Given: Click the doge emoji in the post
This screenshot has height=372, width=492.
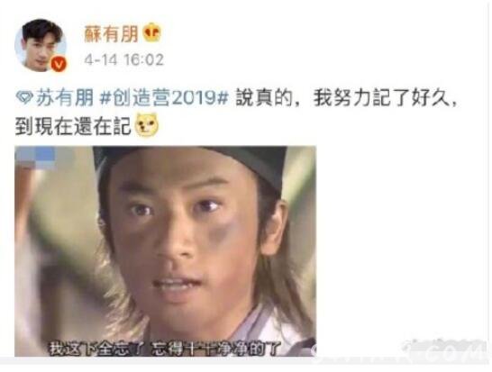Looking at the screenshot, I should (147, 125).
